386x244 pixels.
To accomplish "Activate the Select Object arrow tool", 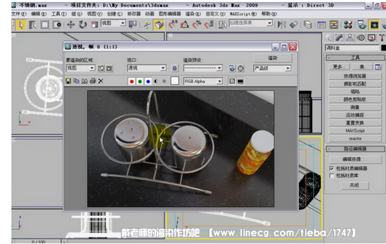I will [21, 25].
